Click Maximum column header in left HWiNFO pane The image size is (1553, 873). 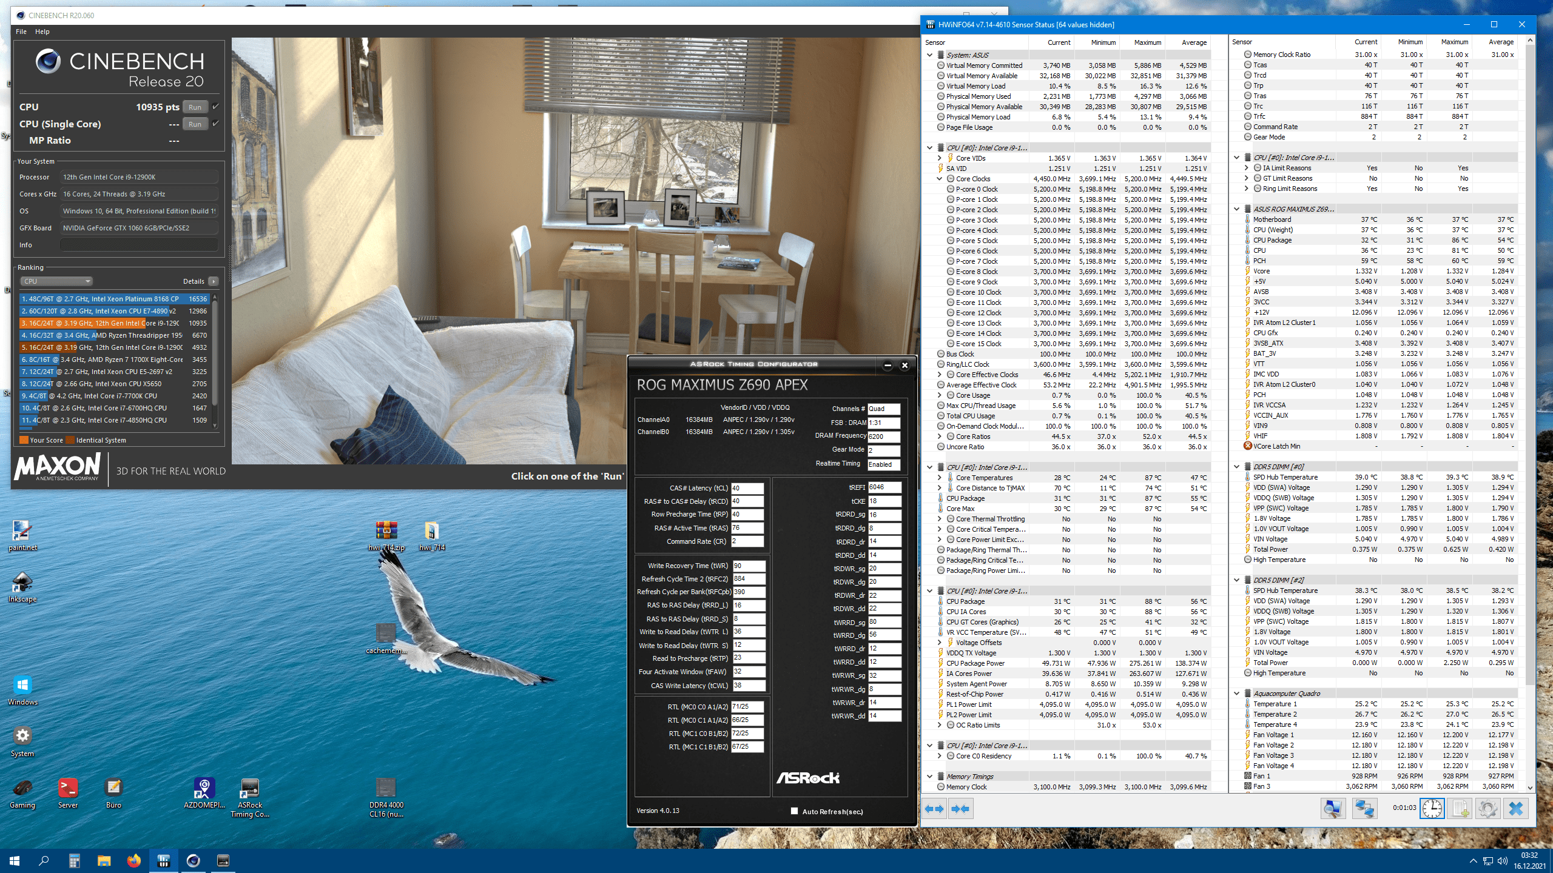[1142, 42]
